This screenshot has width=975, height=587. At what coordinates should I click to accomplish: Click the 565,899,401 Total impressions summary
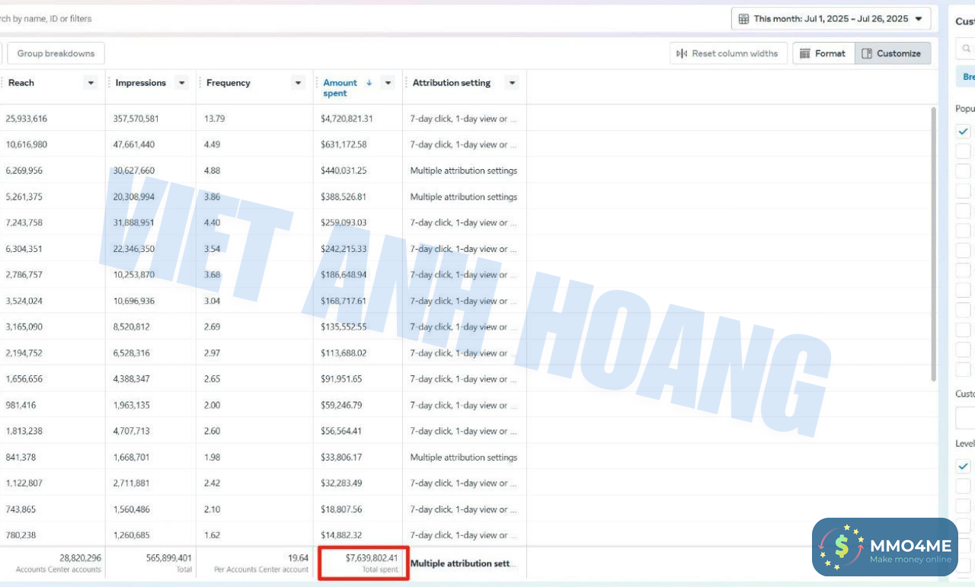click(169, 563)
